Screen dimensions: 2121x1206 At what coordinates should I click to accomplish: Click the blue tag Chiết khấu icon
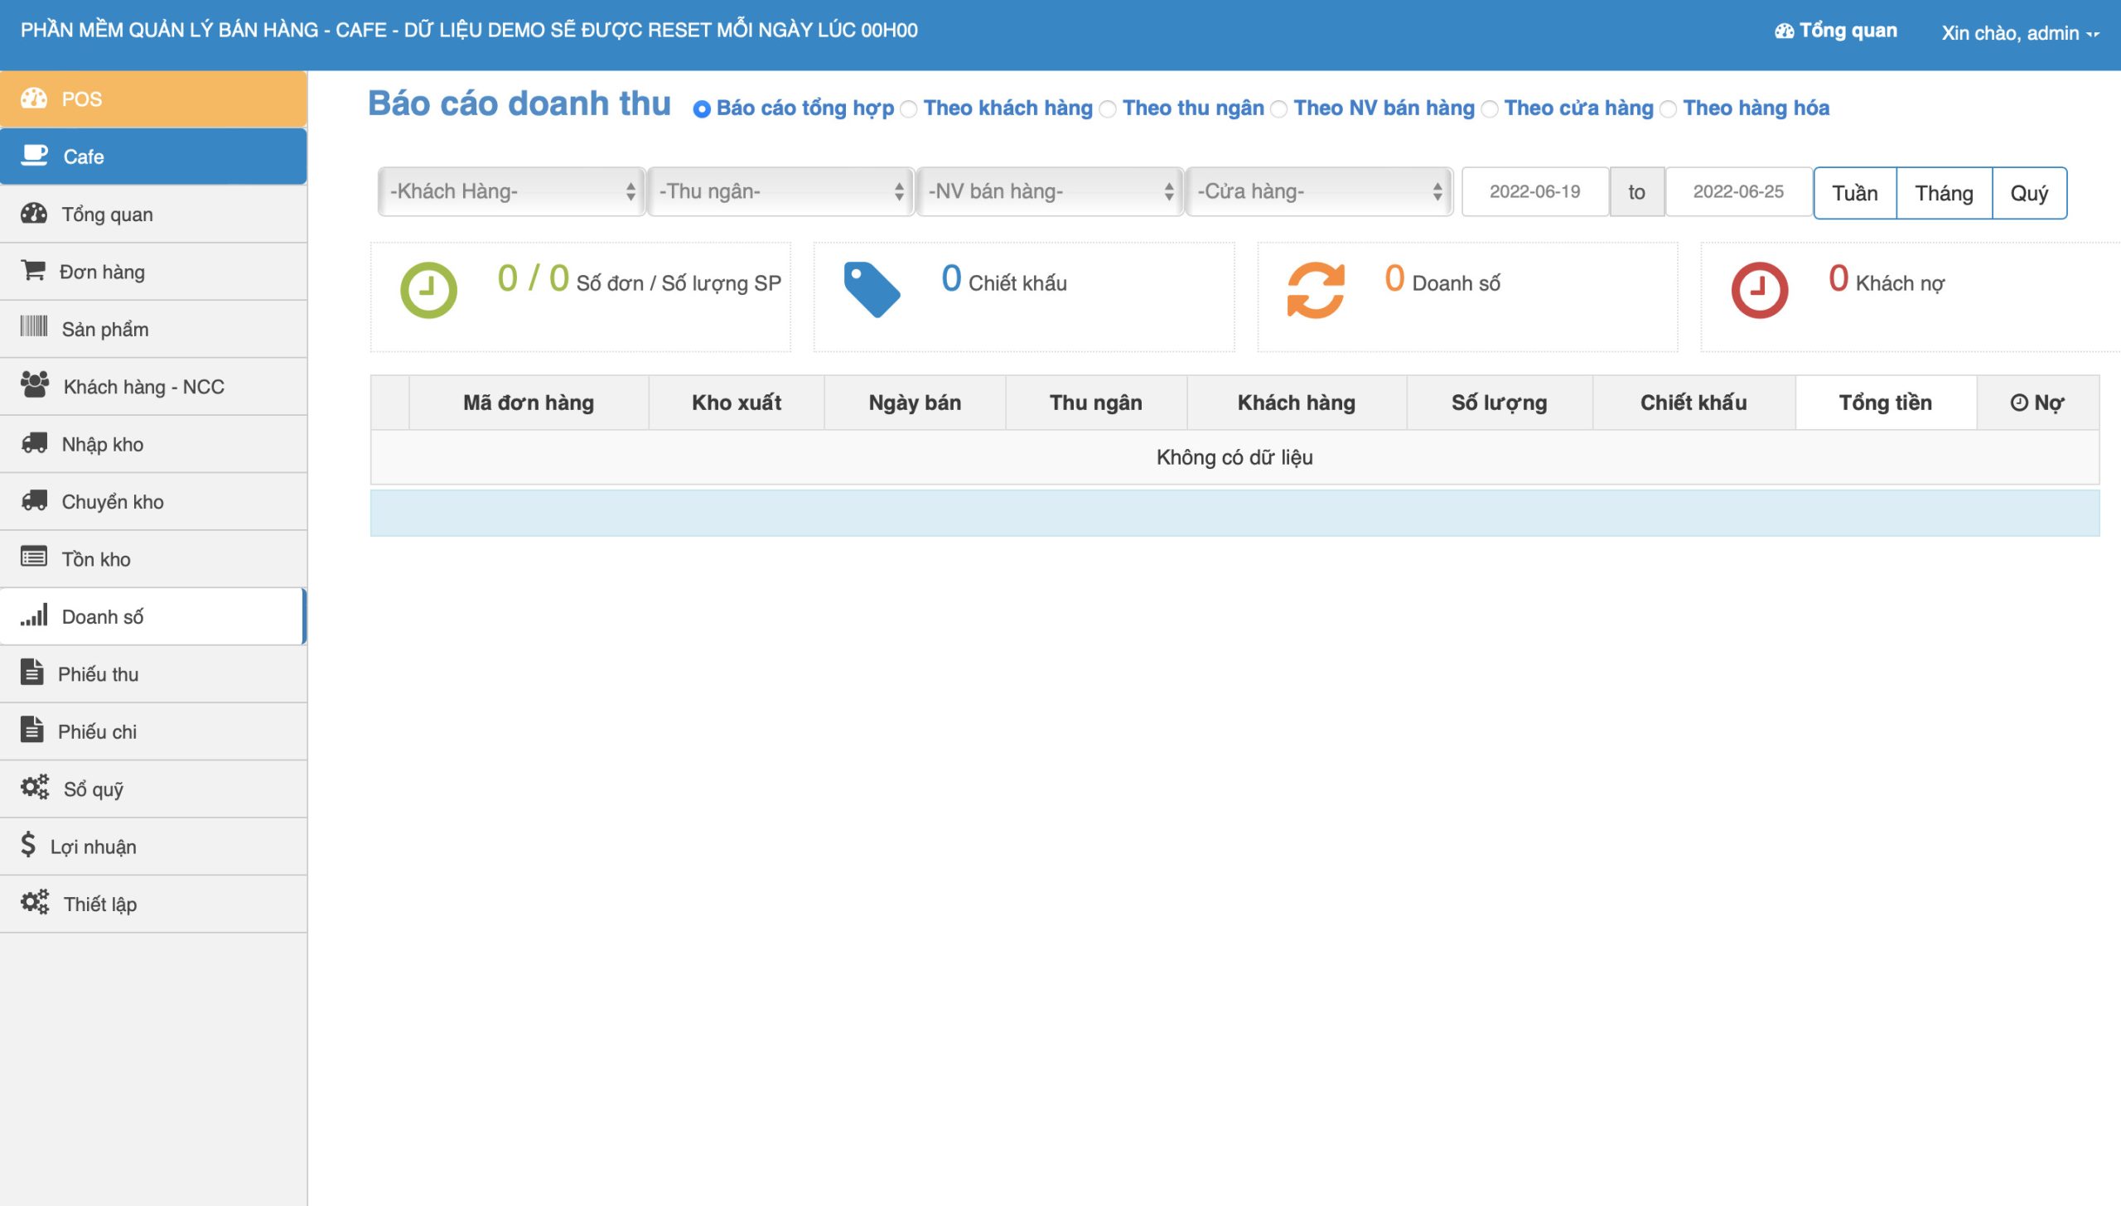tap(872, 289)
